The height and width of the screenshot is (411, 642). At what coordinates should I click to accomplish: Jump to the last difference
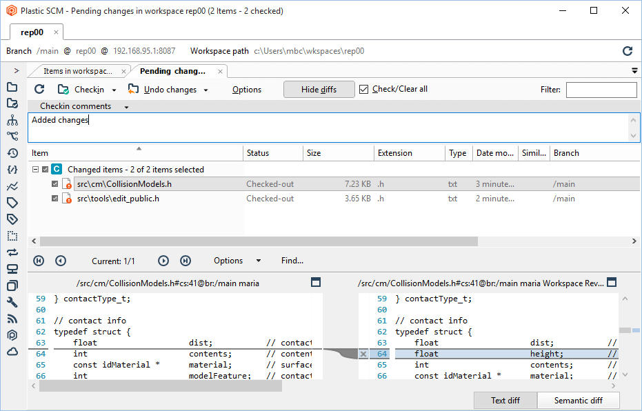point(185,261)
